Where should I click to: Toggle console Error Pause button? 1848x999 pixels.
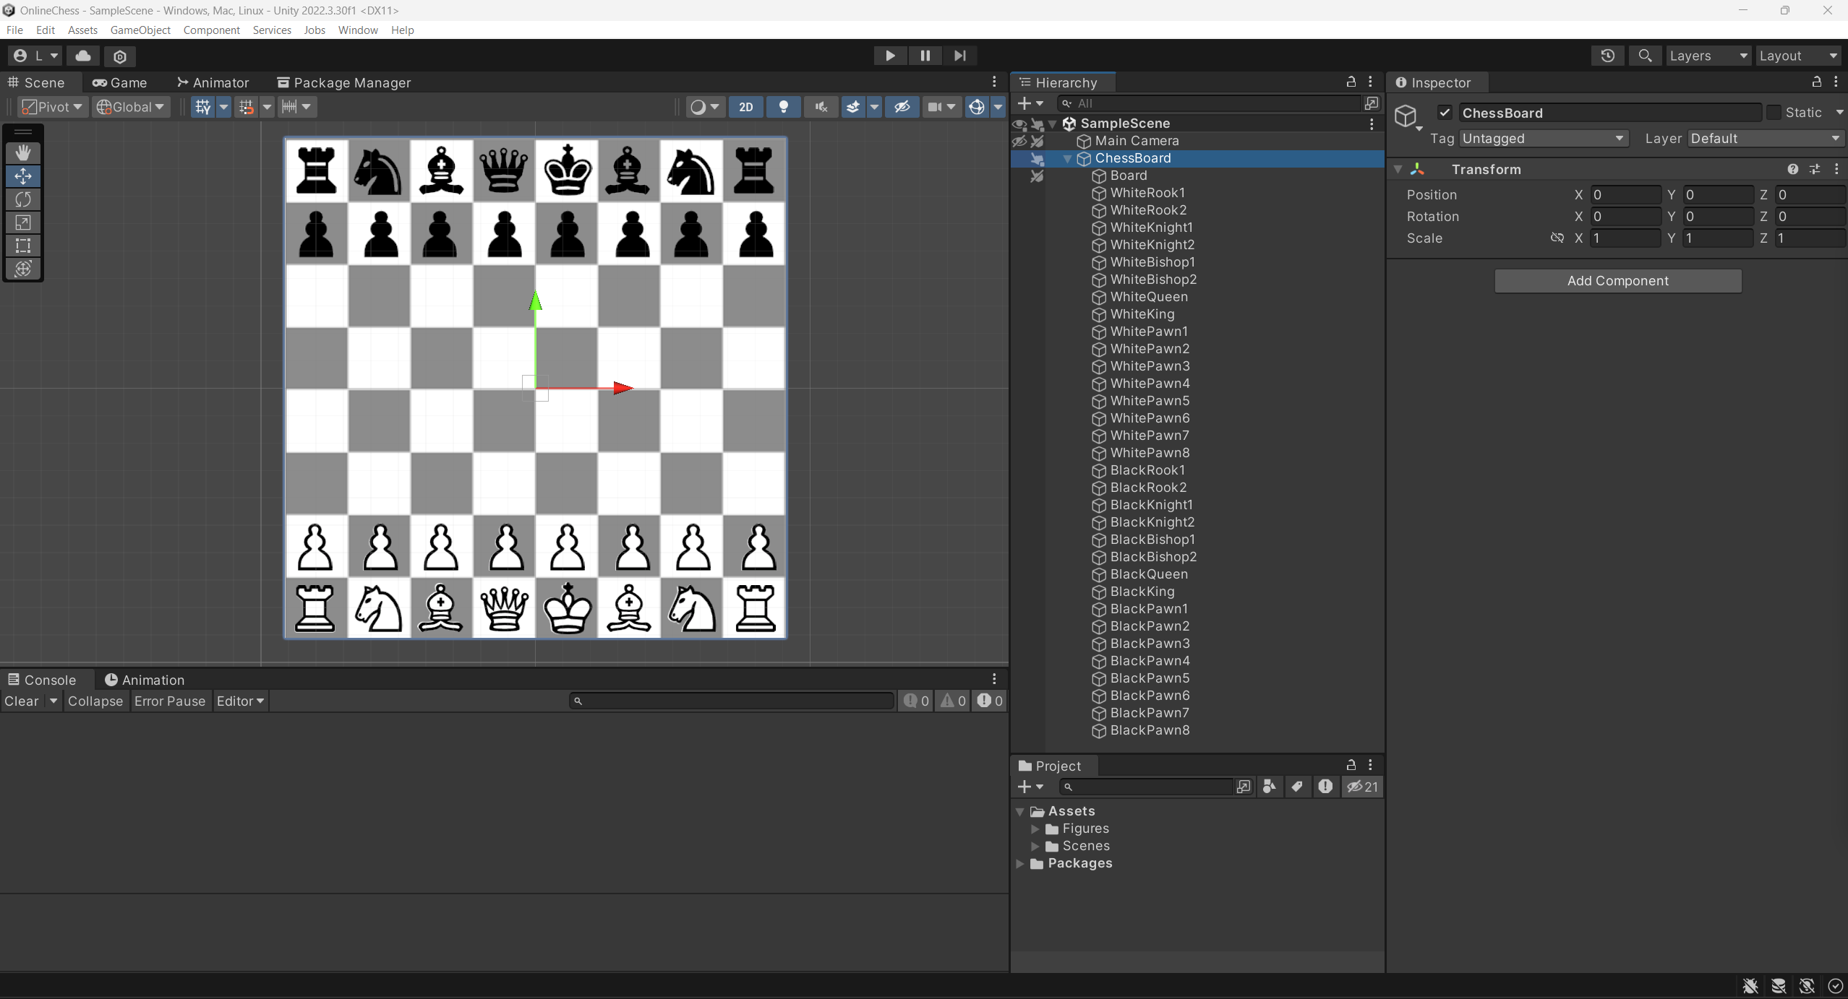169,701
